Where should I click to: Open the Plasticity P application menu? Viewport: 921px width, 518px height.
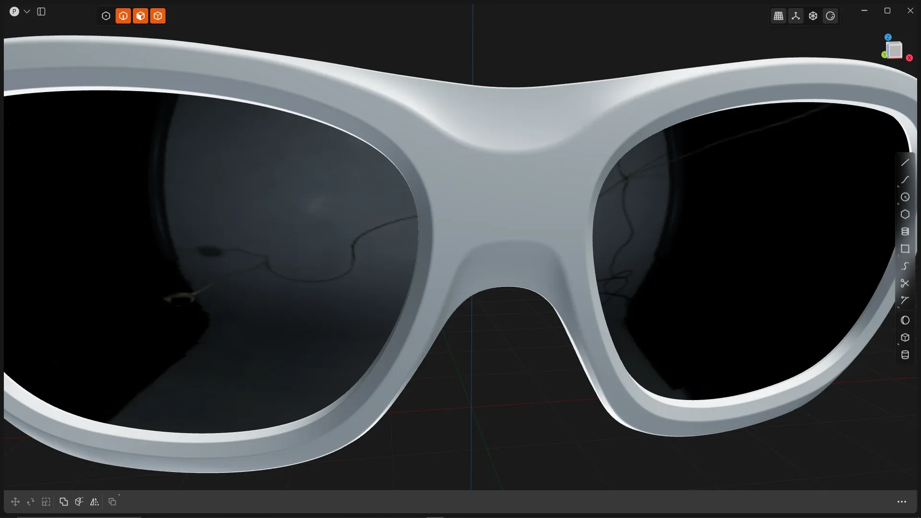(x=14, y=12)
